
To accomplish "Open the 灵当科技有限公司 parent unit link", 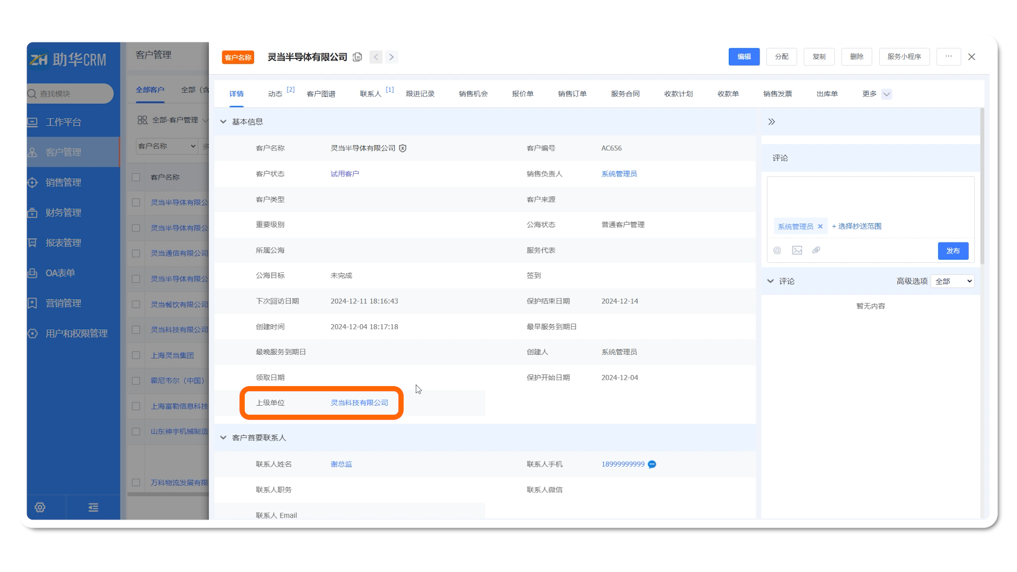I will (x=359, y=403).
